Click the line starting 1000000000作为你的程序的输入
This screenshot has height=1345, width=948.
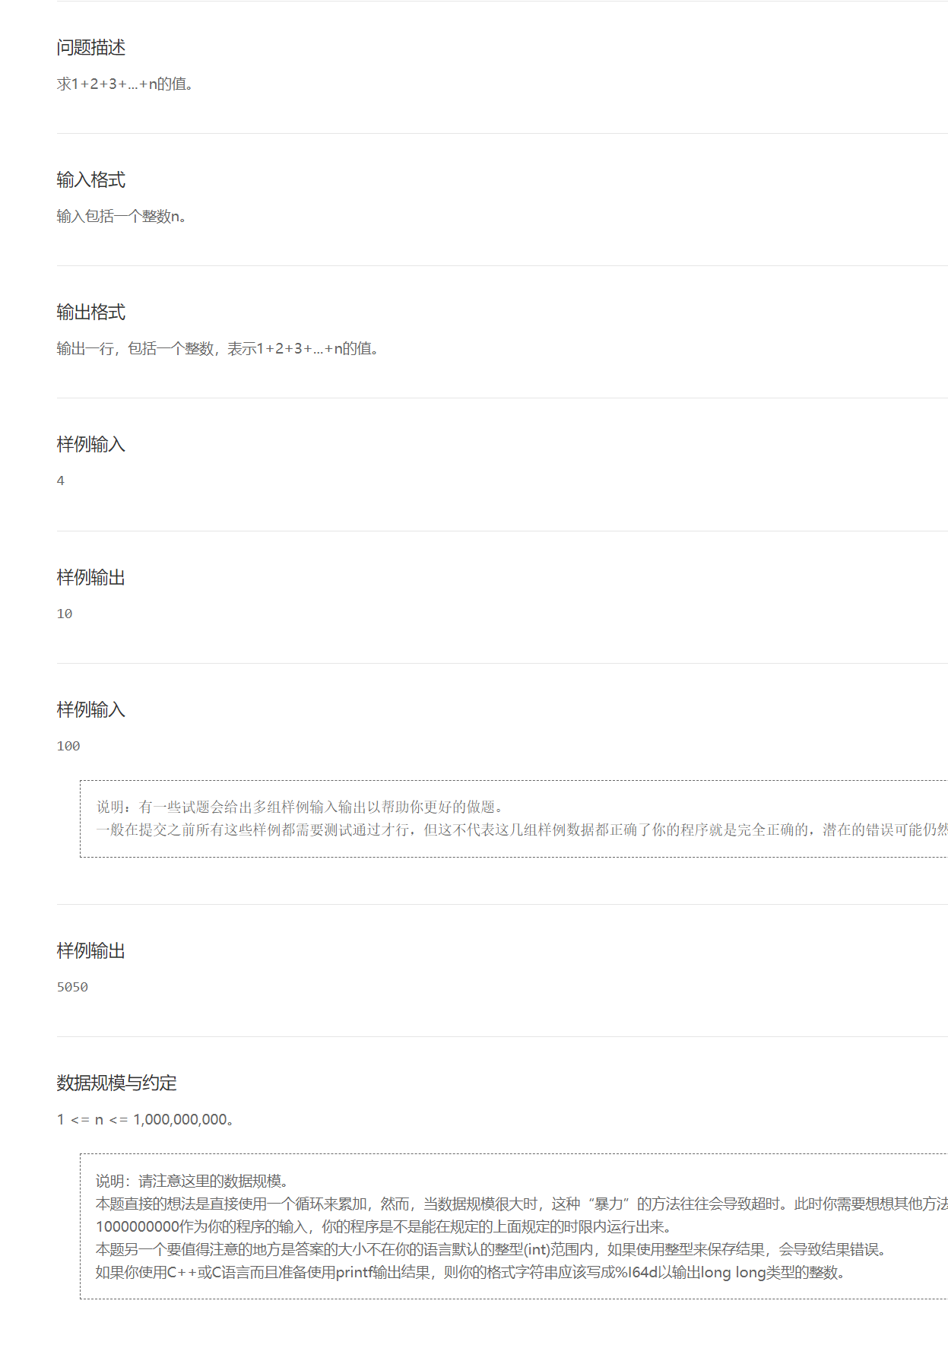tap(384, 1226)
